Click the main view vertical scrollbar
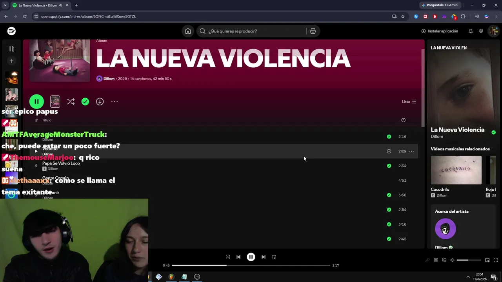502x282 pixels. [422, 87]
